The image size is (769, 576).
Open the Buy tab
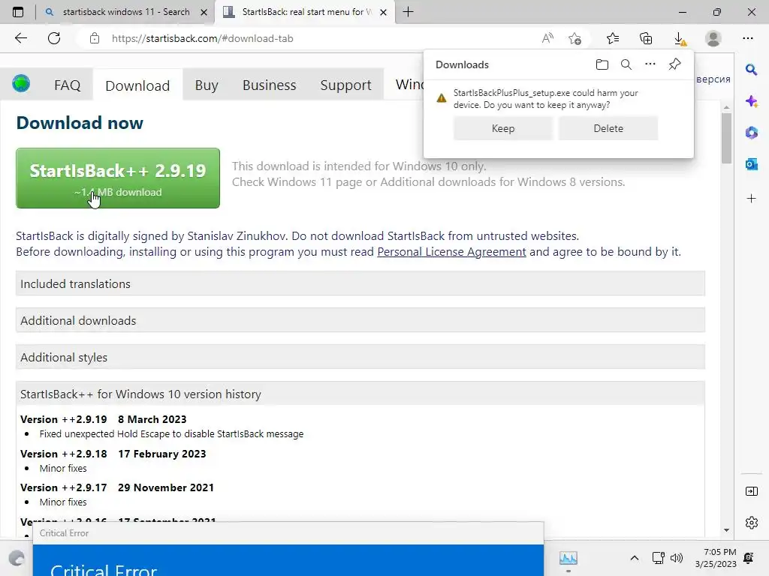click(x=207, y=85)
